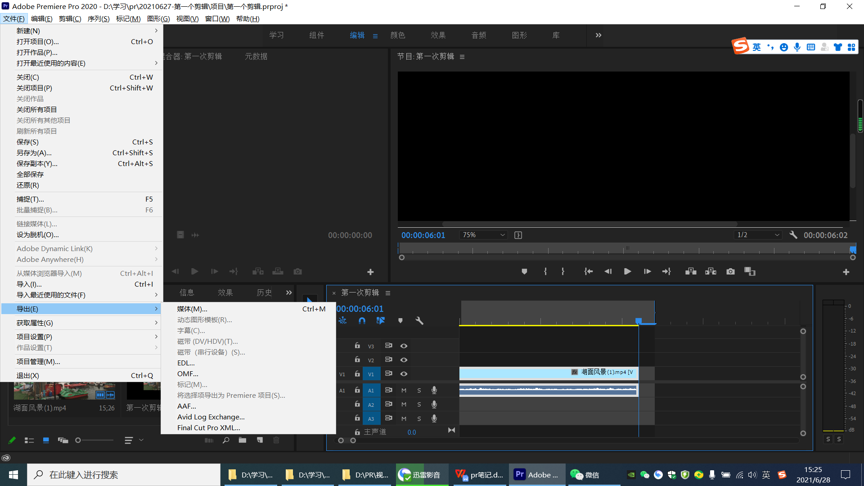Expand 打开最近使用的内容(E) submenu
The height and width of the screenshot is (486, 864).
tap(81, 63)
